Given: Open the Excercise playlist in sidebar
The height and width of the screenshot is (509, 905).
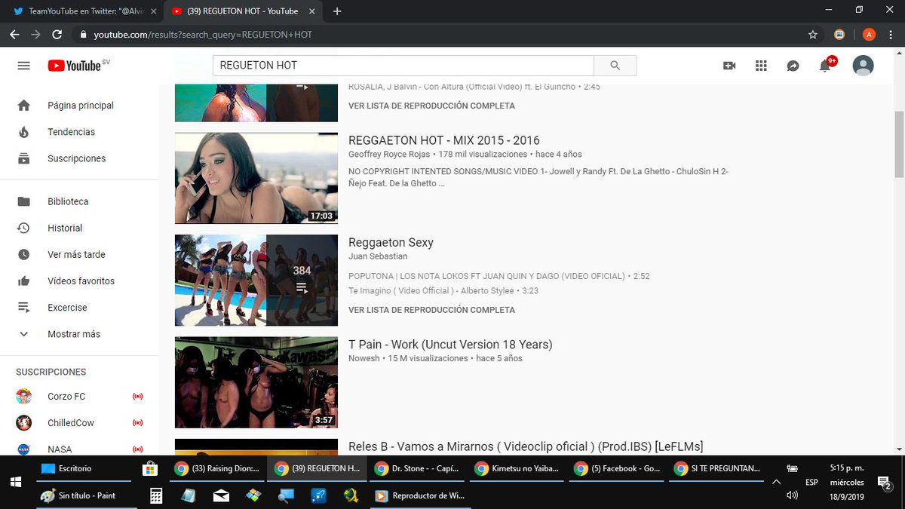Looking at the screenshot, I should pyautogui.click(x=80, y=308).
